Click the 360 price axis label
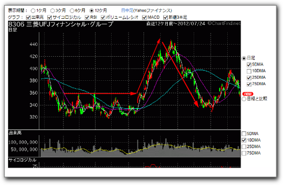Viewport: 283px width, 185px height. [x=34, y=93]
